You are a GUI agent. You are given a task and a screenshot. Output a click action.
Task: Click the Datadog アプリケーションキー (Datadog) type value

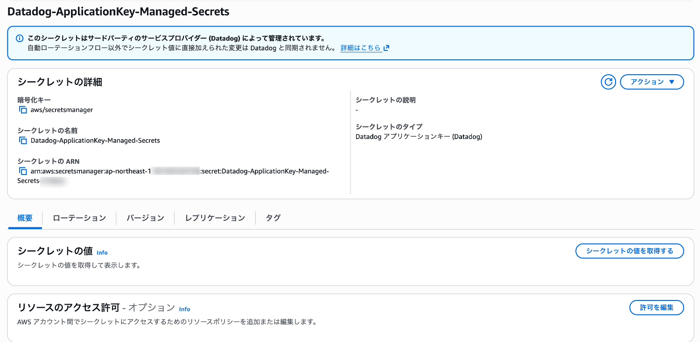(419, 137)
